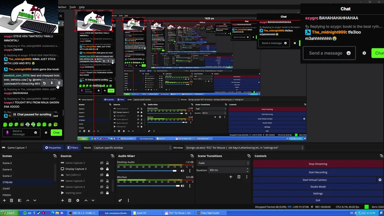The height and width of the screenshot is (216, 384).
Task: Remove selected source with trash icon
Action: [x=70, y=200]
